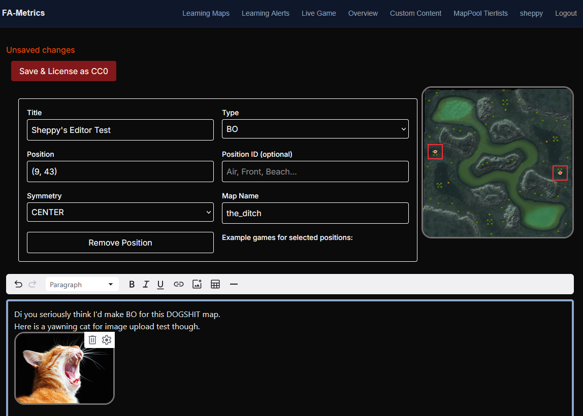The width and height of the screenshot is (583, 416).
Task: Click the undo arrow icon
Action: [x=18, y=285]
